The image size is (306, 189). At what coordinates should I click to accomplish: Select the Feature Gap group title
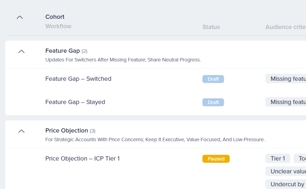62,51
